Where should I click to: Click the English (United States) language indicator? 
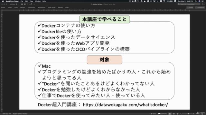20,114
